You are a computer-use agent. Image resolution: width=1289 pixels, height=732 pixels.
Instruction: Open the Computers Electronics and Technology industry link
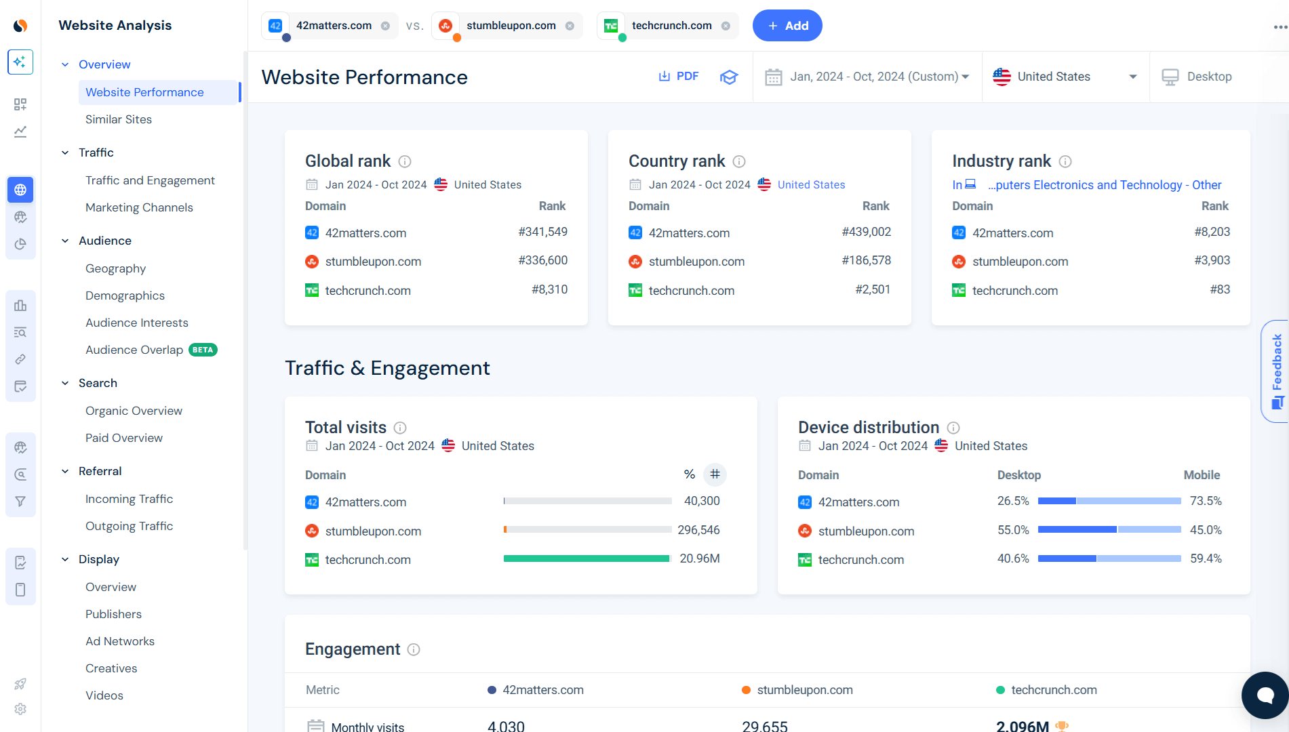tap(1104, 185)
